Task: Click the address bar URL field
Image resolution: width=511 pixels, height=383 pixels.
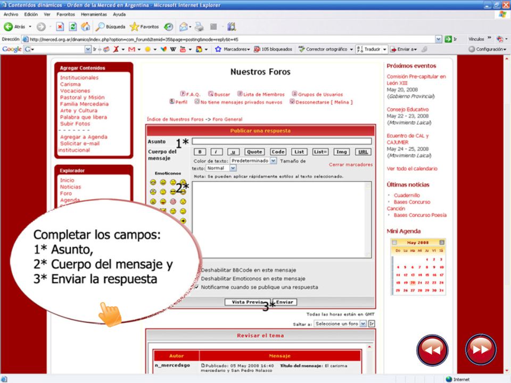Action: click(232, 39)
